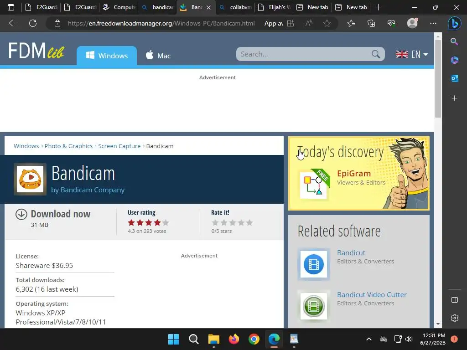Open Screen Capture breadcrumb link

pos(119,146)
